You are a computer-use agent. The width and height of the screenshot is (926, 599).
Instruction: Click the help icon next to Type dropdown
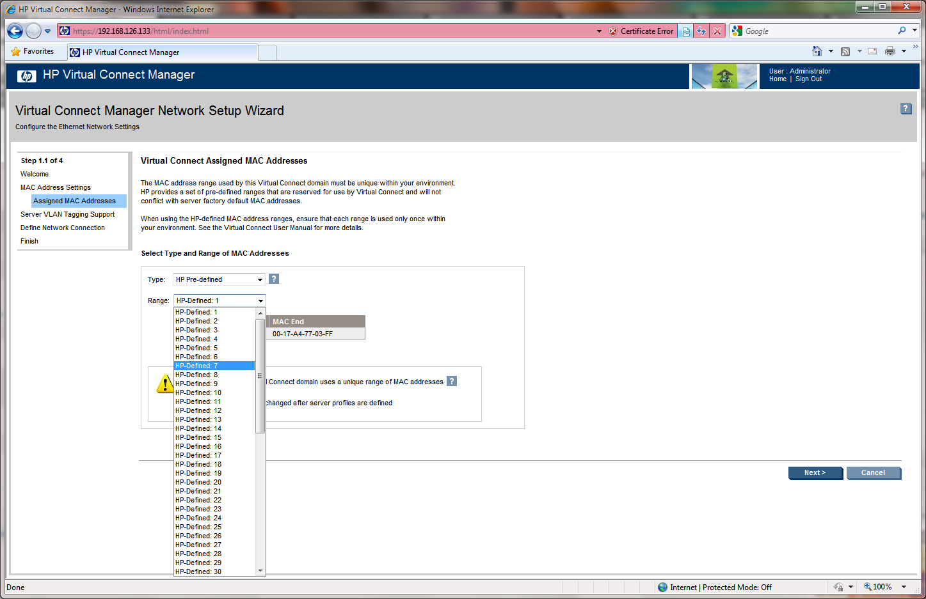274,279
